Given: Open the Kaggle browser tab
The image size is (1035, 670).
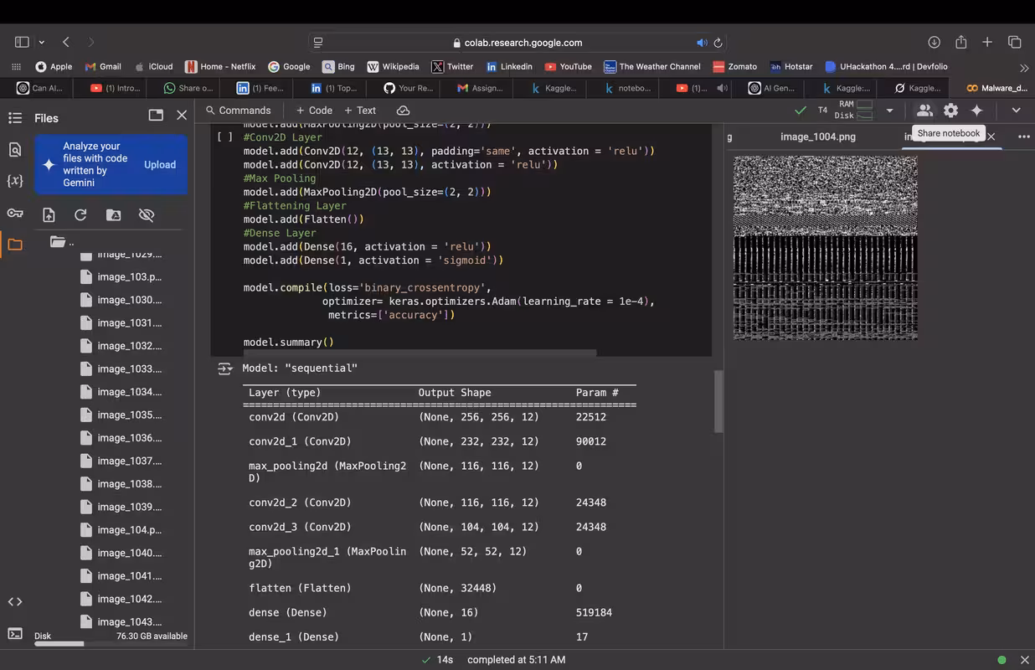Looking at the screenshot, I should pos(554,88).
